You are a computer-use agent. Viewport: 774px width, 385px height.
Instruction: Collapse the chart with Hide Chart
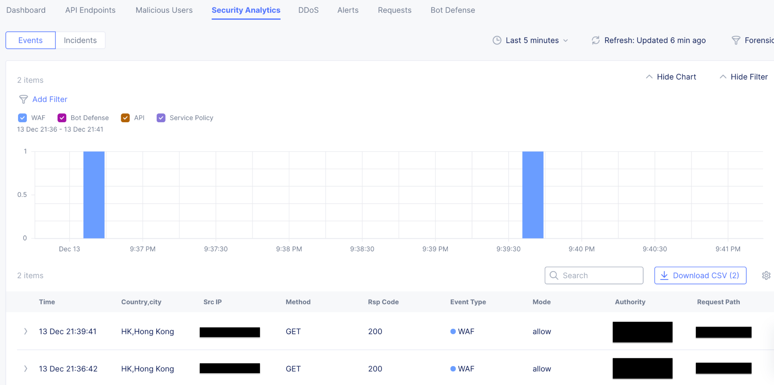[x=671, y=77]
